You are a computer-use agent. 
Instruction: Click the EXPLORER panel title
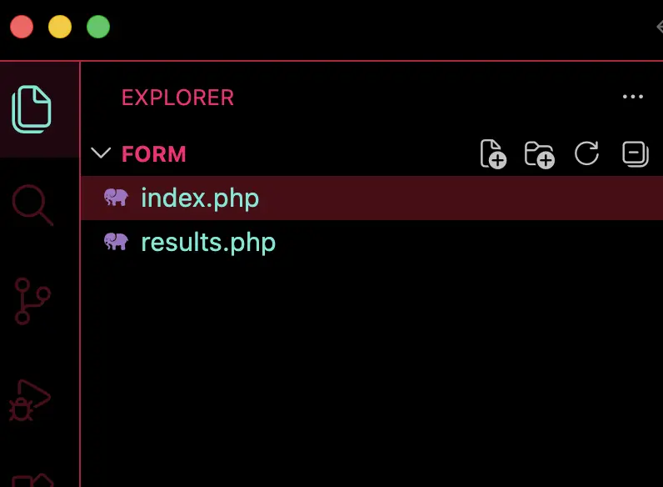[x=177, y=98]
